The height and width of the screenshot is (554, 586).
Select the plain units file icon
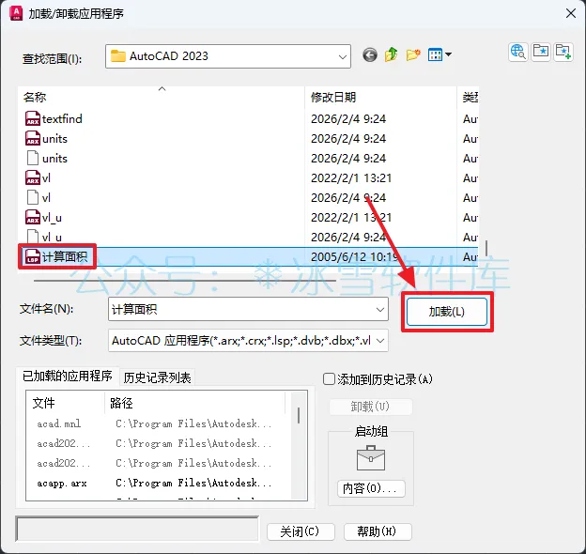(x=33, y=158)
